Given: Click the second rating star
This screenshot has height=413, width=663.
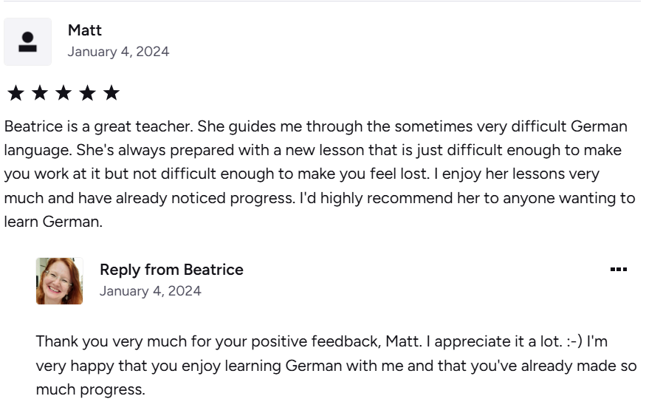Looking at the screenshot, I should pyautogui.click(x=39, y=93).
